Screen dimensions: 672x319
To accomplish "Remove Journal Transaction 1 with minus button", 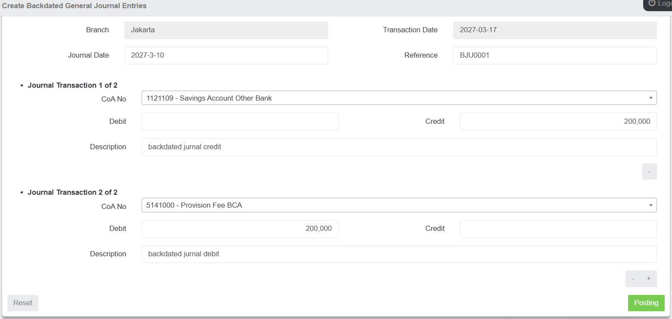I will 649,172.
